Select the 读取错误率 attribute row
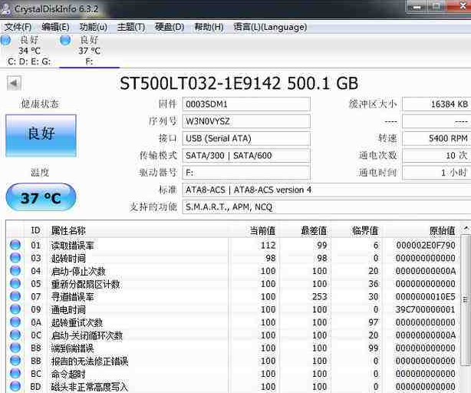 (x=232, y=245)
